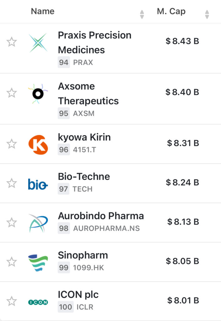Sort by Name column arrows
This screenshot has width=221, height=321.
[x=142, y=14]
